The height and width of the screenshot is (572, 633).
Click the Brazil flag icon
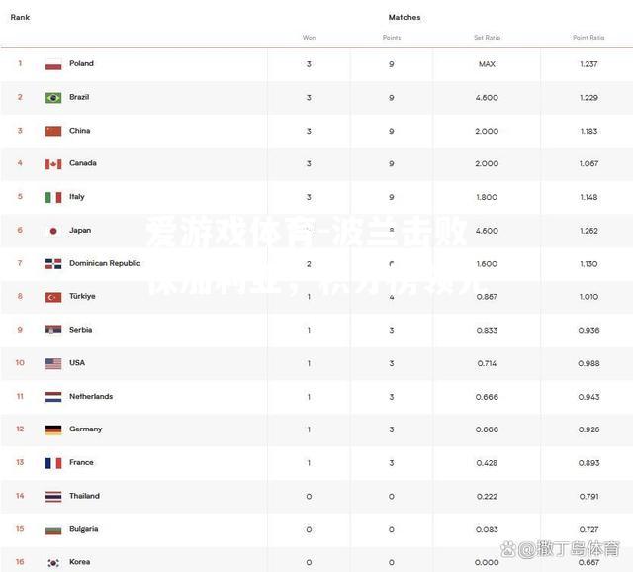(x=53, y=98)
